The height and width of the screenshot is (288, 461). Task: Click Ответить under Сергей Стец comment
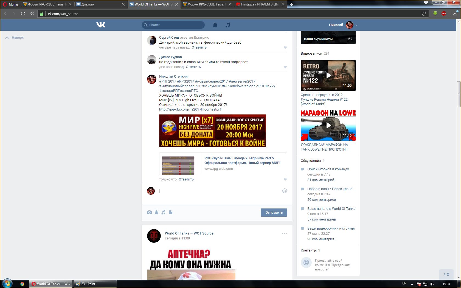click(199, 47)
